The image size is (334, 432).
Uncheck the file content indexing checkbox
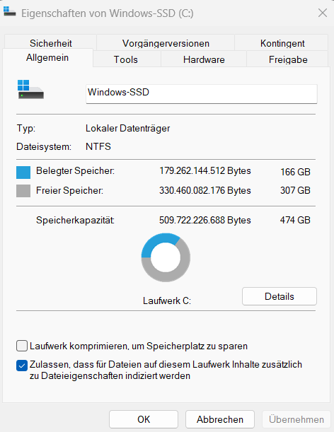pos(22,366)
